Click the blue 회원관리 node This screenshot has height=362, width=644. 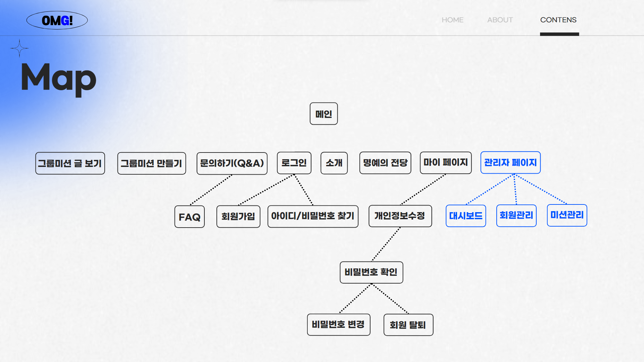tap(516, 216)
